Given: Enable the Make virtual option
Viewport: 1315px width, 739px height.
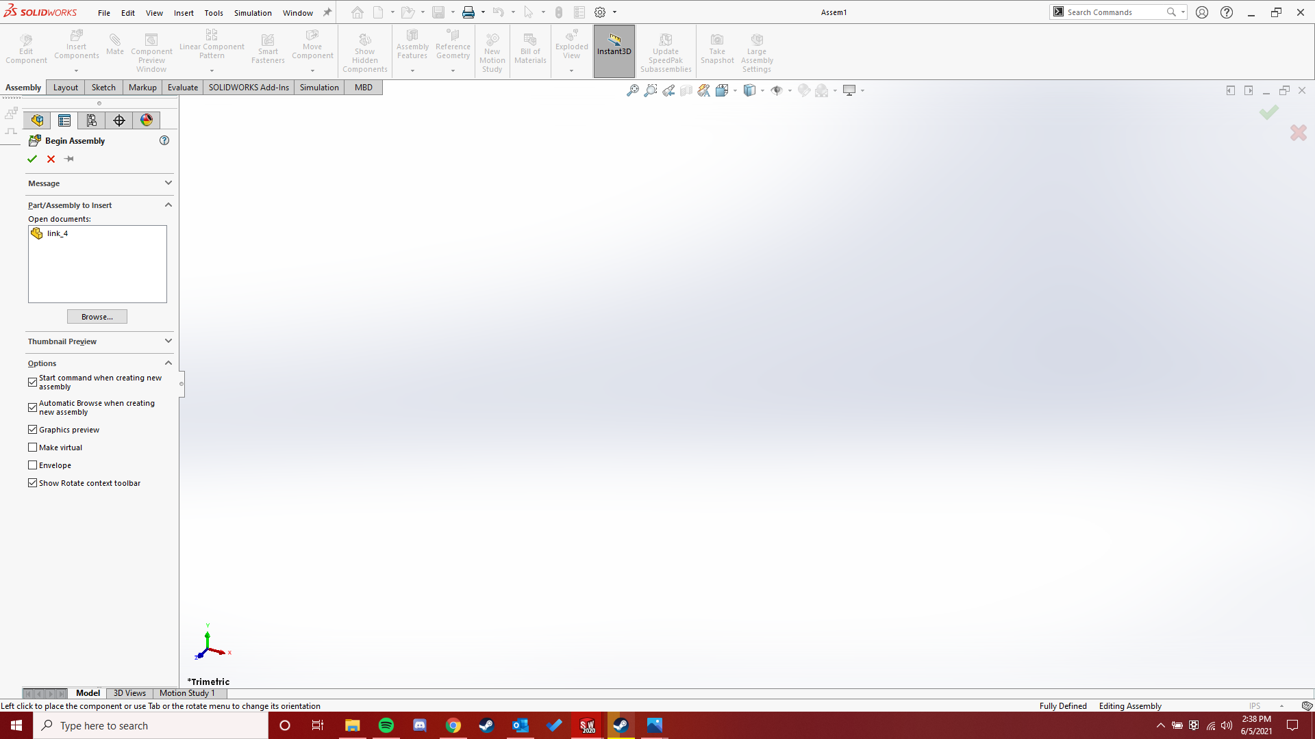Looking at the screenshot, I should pos(32,447).
